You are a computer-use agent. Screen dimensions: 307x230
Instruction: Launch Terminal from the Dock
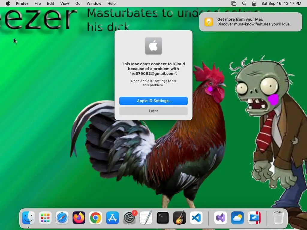tap(163, 218)
